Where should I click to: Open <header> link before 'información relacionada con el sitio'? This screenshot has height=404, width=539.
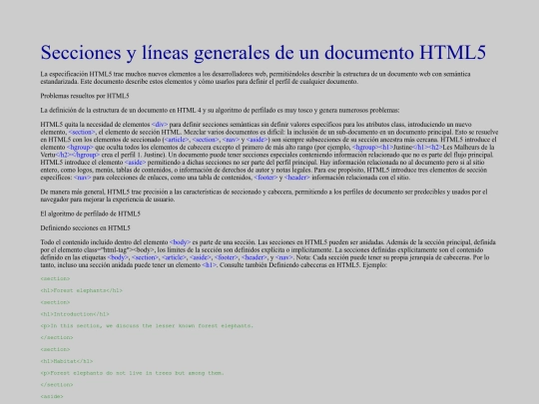tap(297, 178)
